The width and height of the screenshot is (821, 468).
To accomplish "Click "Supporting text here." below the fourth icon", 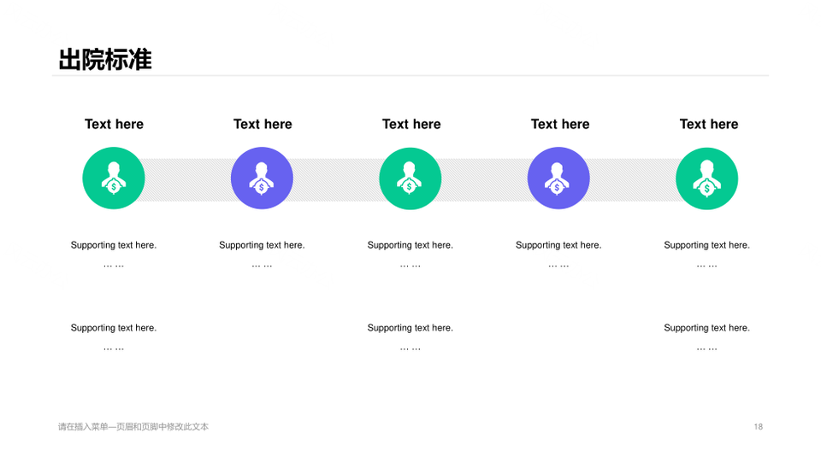I will pyautogui.click(x=558, y=245).
